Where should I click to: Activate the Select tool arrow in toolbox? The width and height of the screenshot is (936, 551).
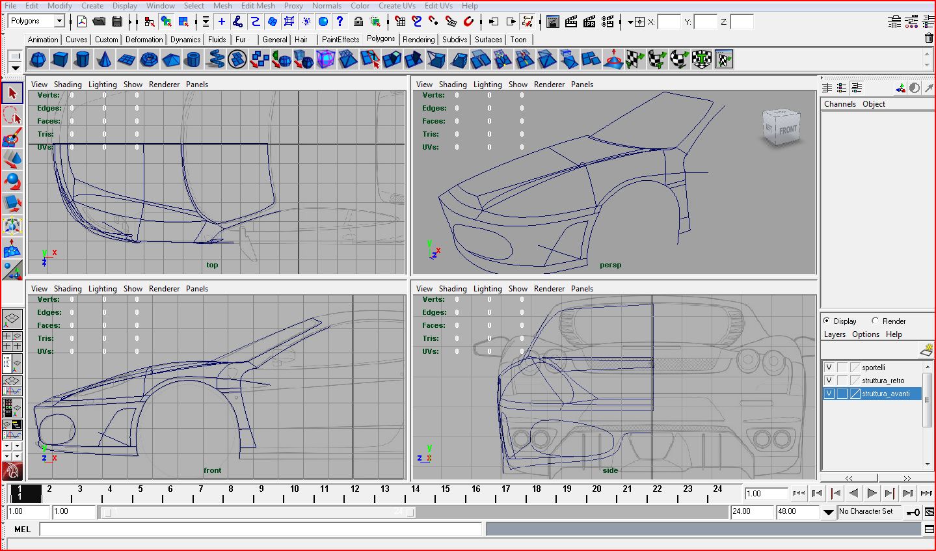(12, 94)
